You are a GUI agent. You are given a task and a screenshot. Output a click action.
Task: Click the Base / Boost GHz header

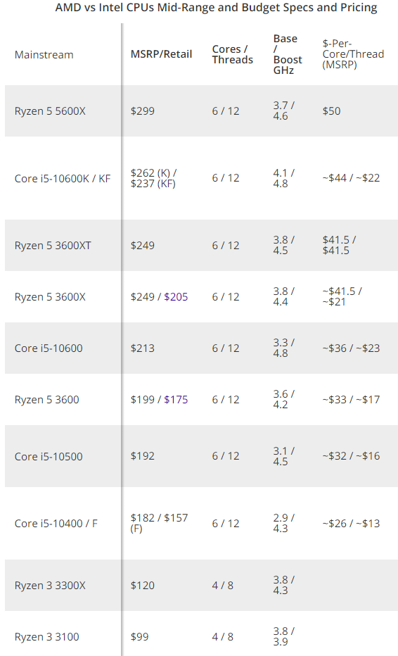coord(288,54)
